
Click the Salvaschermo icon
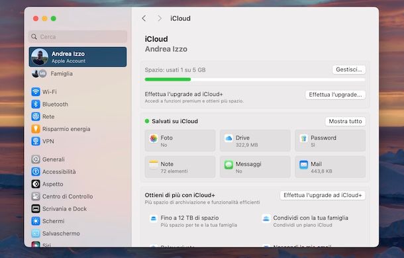[x=36, y=234]
